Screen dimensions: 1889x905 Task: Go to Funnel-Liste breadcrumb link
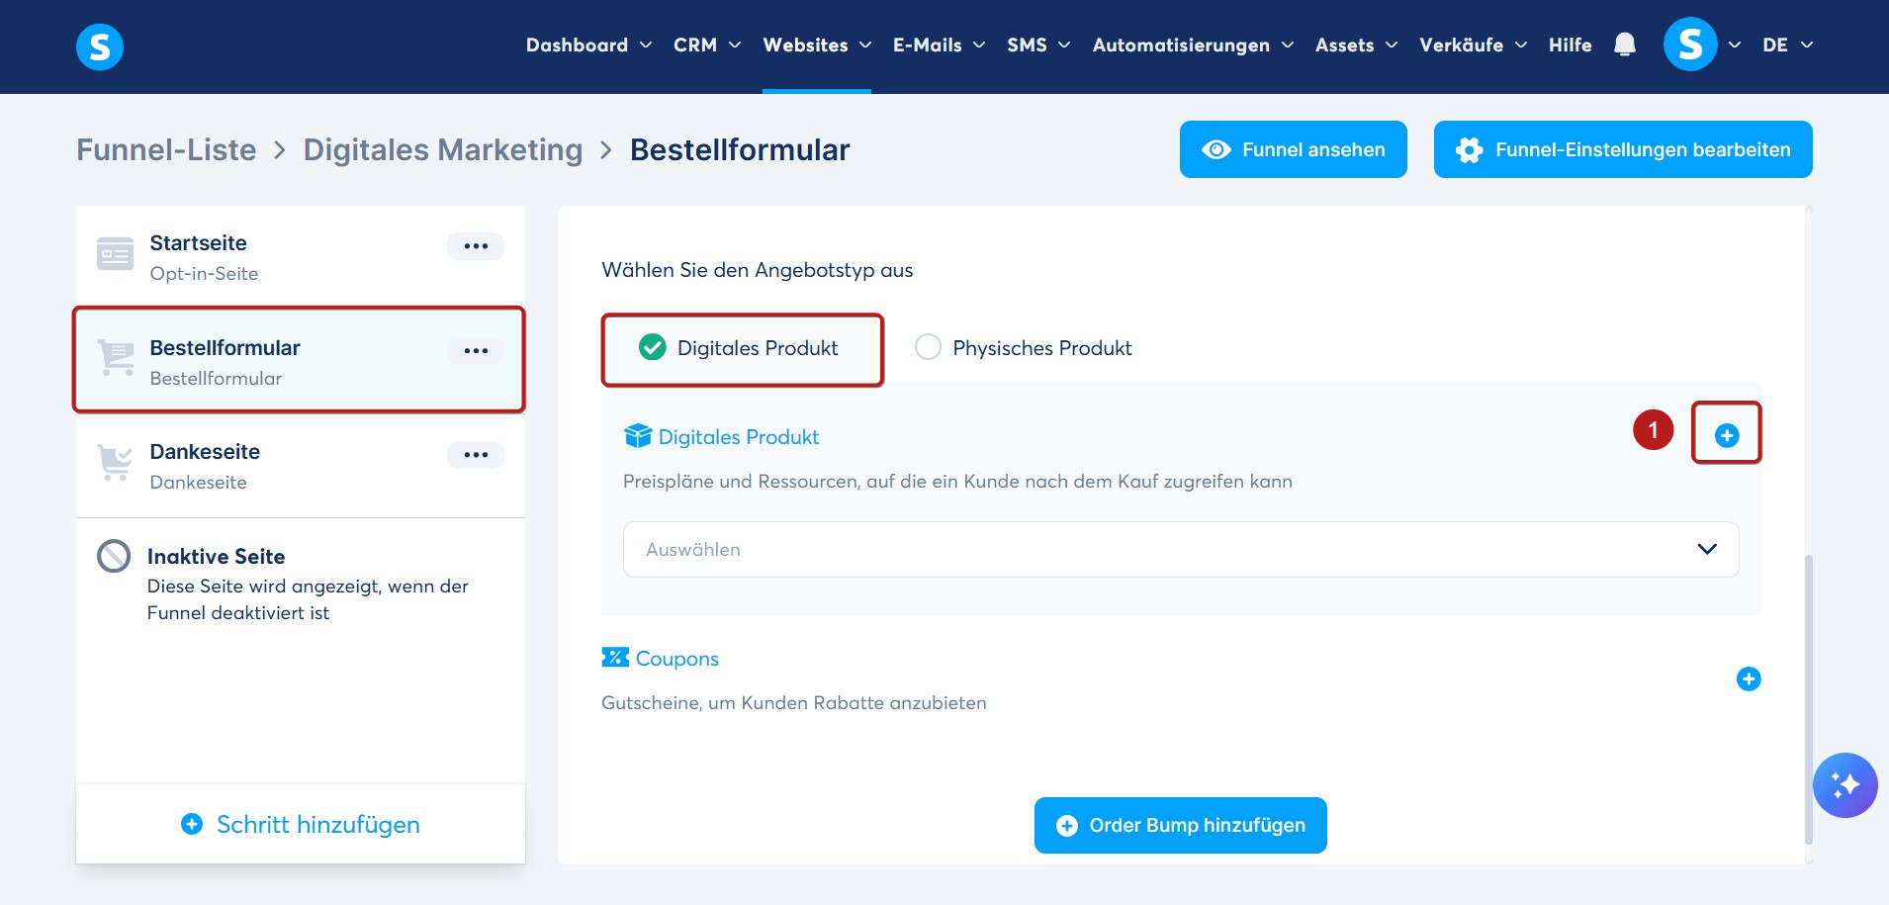click(x=166, y=150)
